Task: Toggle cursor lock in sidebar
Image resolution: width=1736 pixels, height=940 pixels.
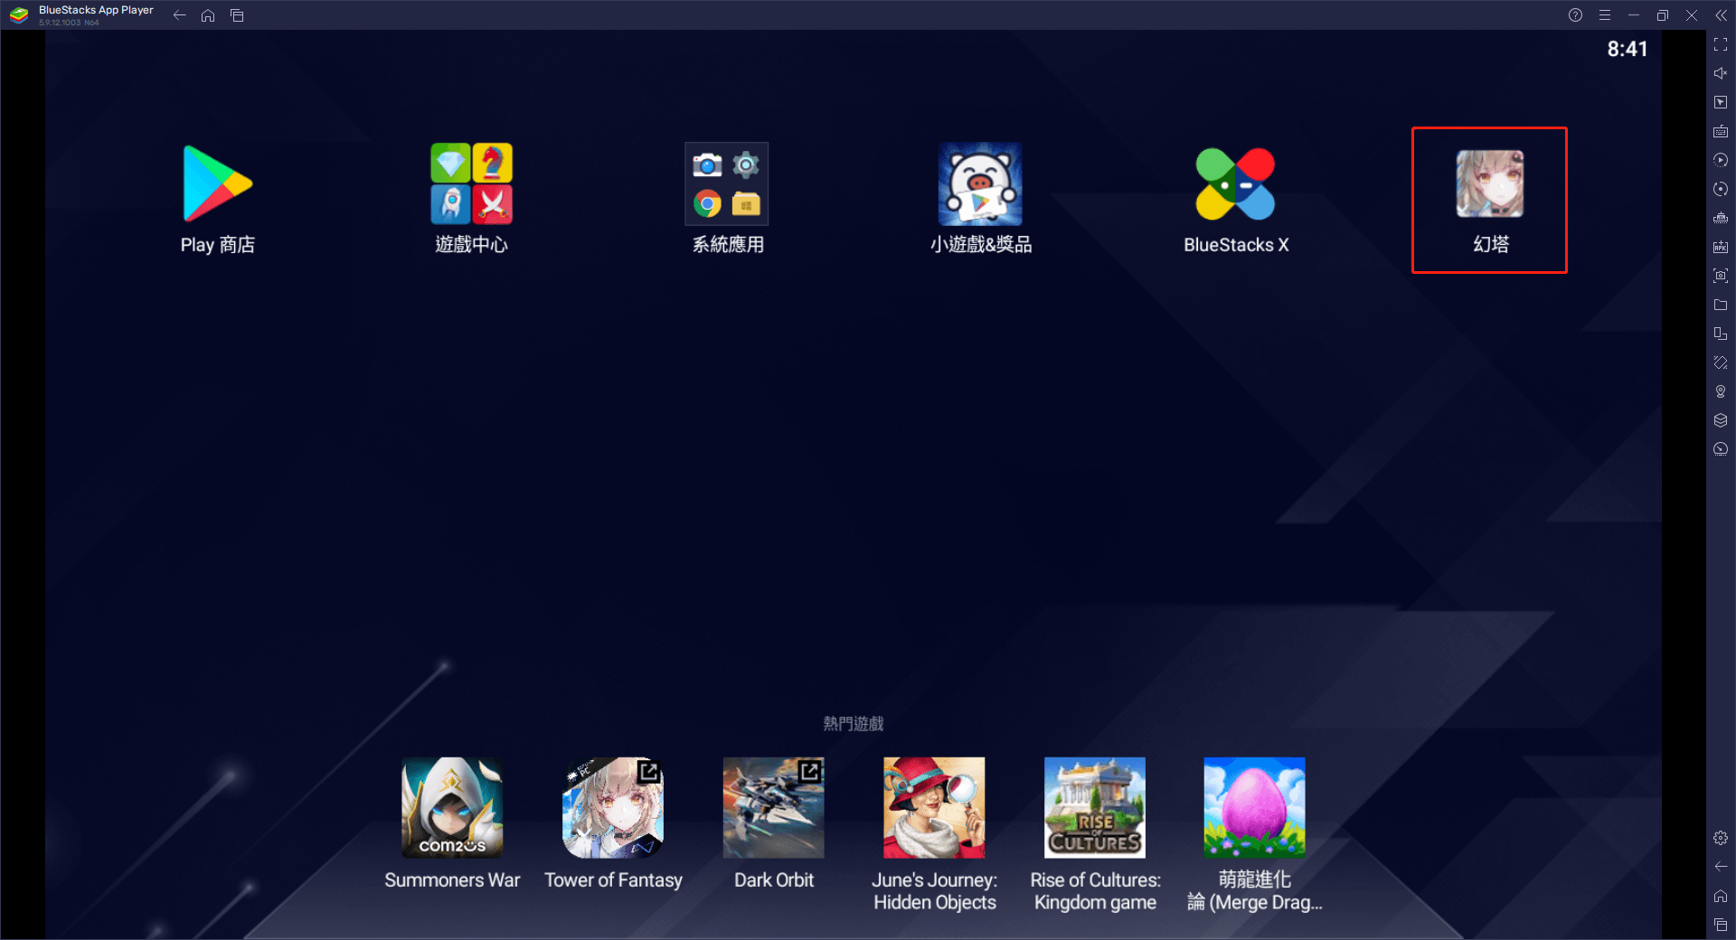Action: [1721, 102]
